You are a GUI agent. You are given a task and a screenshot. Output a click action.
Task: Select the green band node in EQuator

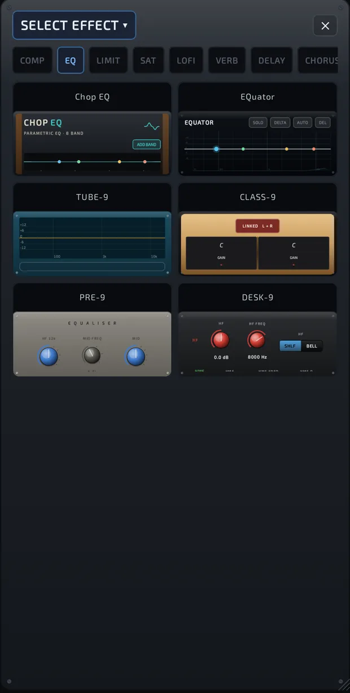coord(243,149)
